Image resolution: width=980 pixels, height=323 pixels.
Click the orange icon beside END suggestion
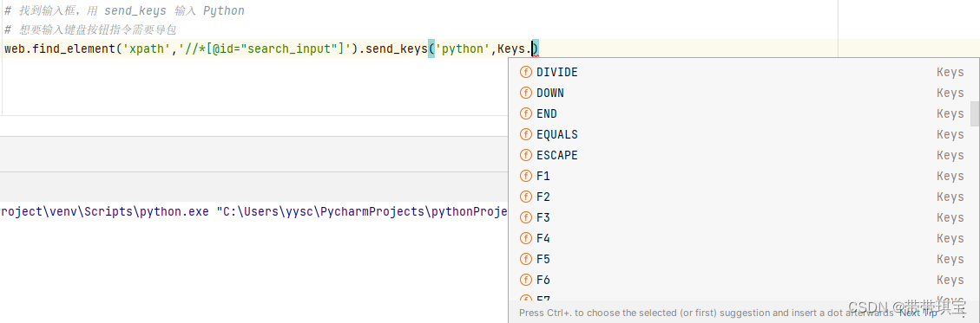(x=526, y=114)
